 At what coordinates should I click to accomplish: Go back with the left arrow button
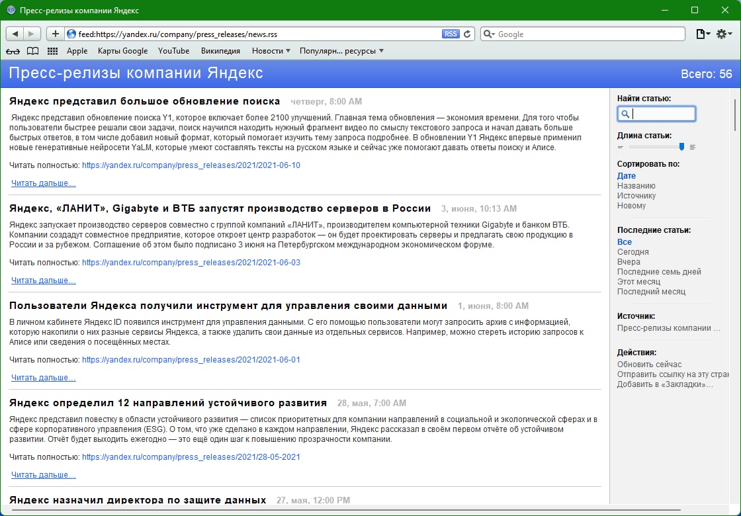tap(15, 34)
